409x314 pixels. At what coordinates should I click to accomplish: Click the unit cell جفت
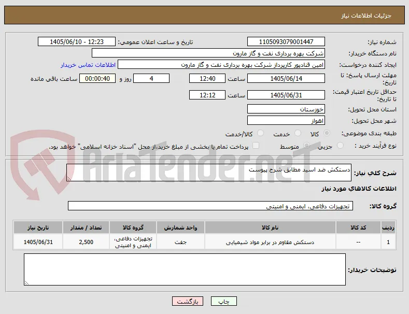click(x=180, y=242)
